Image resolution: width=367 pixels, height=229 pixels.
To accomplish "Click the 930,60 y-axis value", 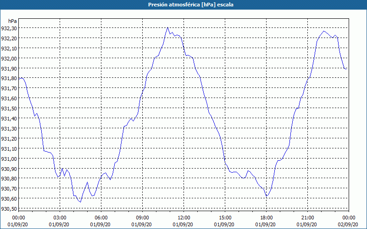I will [x=9, y=199].
